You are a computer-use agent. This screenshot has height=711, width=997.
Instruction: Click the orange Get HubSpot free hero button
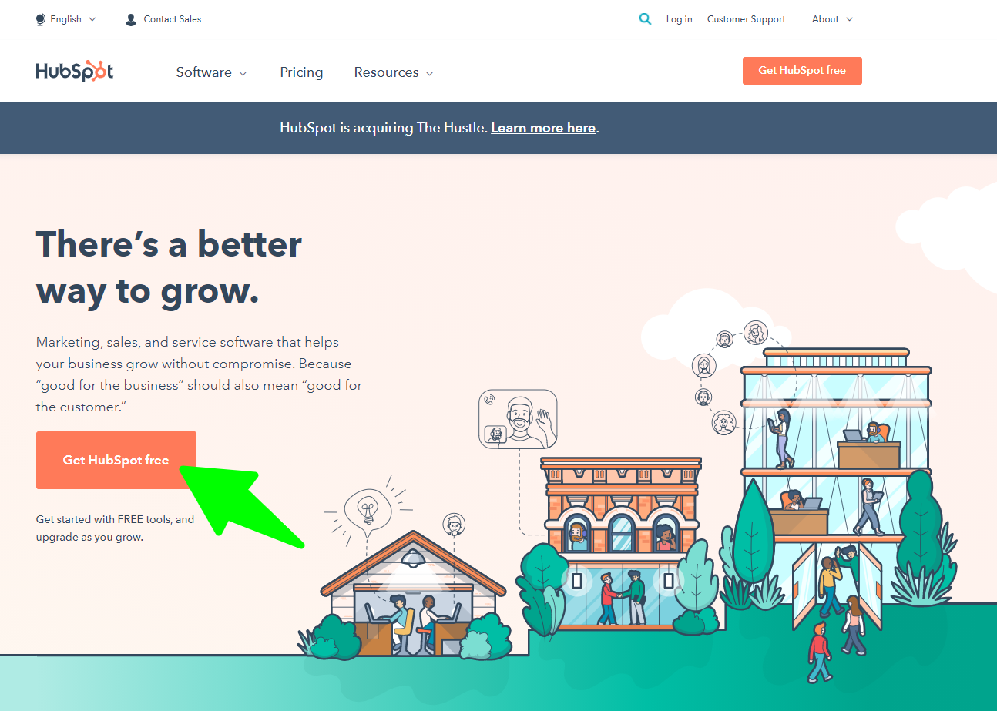click(116, 460)
